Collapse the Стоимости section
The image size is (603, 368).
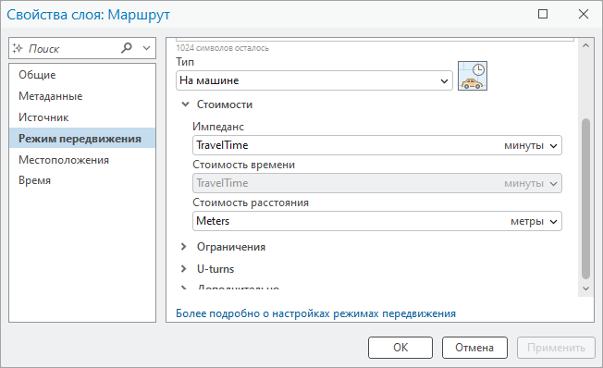point(185,104)
